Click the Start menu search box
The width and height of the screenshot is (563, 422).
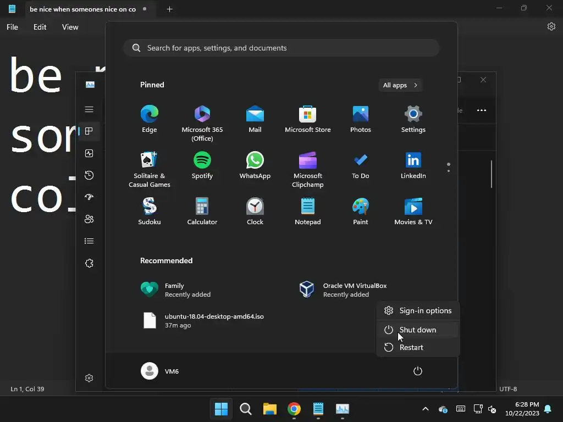[x=281, y=48]
